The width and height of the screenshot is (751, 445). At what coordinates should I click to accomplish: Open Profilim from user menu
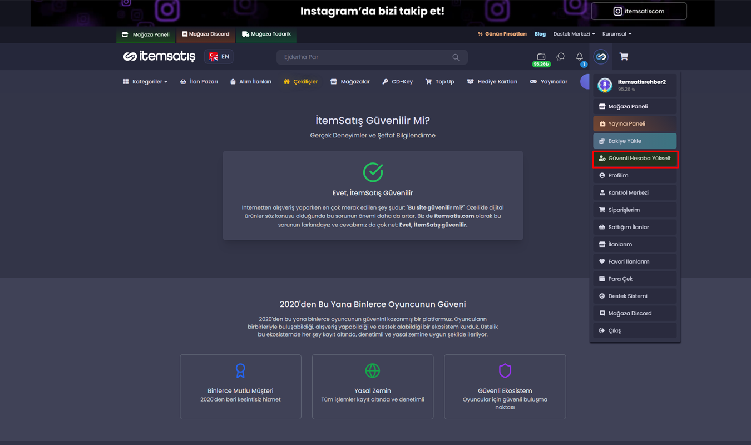point(635,175)
